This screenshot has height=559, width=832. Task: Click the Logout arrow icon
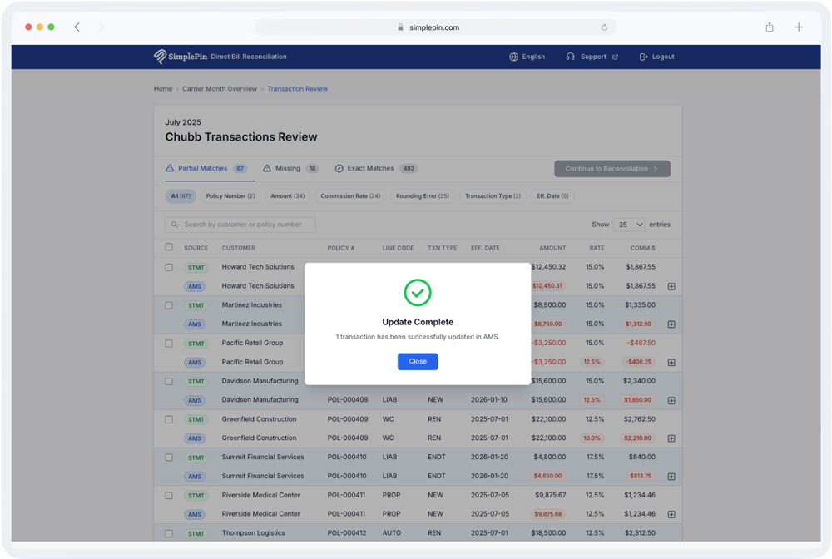coord(644,57)
